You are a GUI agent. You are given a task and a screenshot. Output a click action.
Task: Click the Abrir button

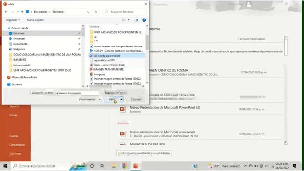(x=112, y=99)
